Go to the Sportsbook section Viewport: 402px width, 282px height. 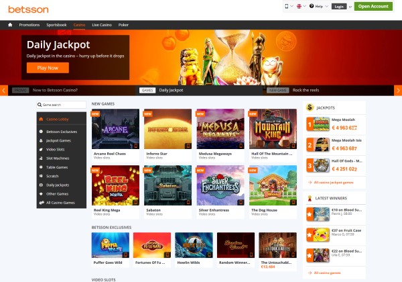click(x=56, y=25)
